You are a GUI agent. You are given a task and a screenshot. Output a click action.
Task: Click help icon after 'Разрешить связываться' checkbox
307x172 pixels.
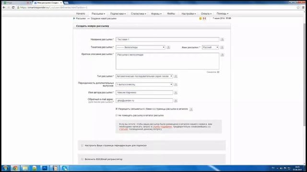tap(191, 109)
